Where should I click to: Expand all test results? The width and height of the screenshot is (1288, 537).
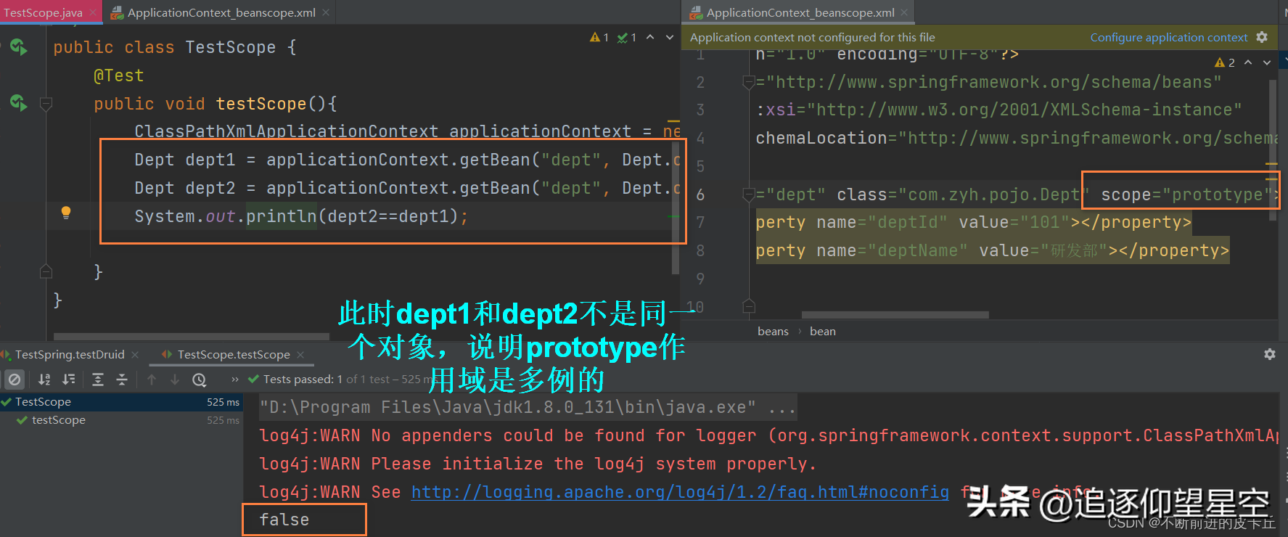coord(98,379)
